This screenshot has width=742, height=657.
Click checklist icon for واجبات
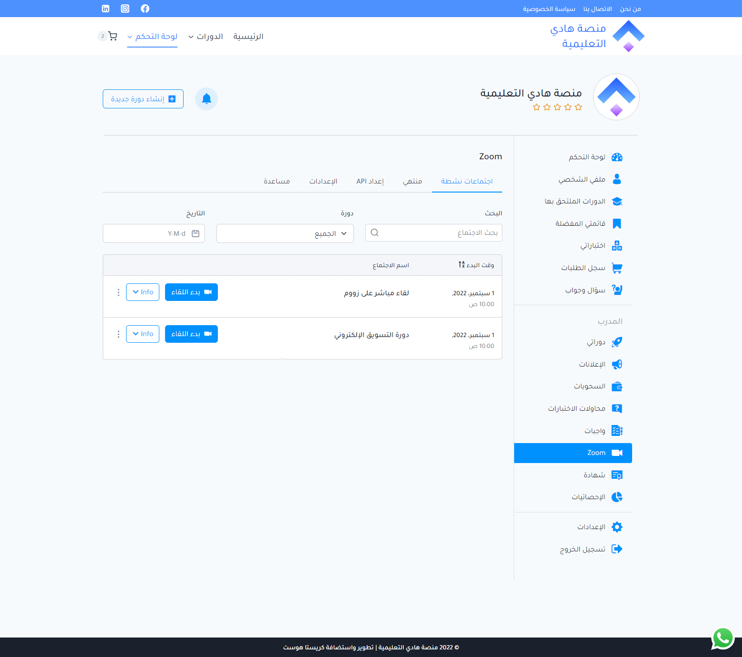pyautogui.click(x=617, y=431)
